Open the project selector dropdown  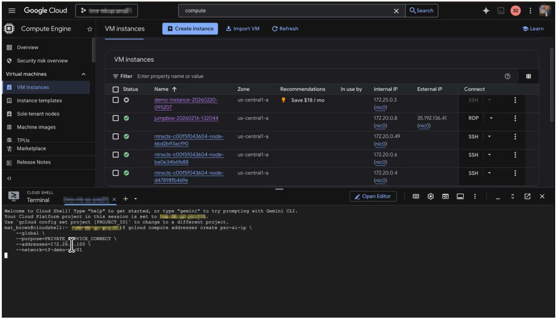pos(107,11)
